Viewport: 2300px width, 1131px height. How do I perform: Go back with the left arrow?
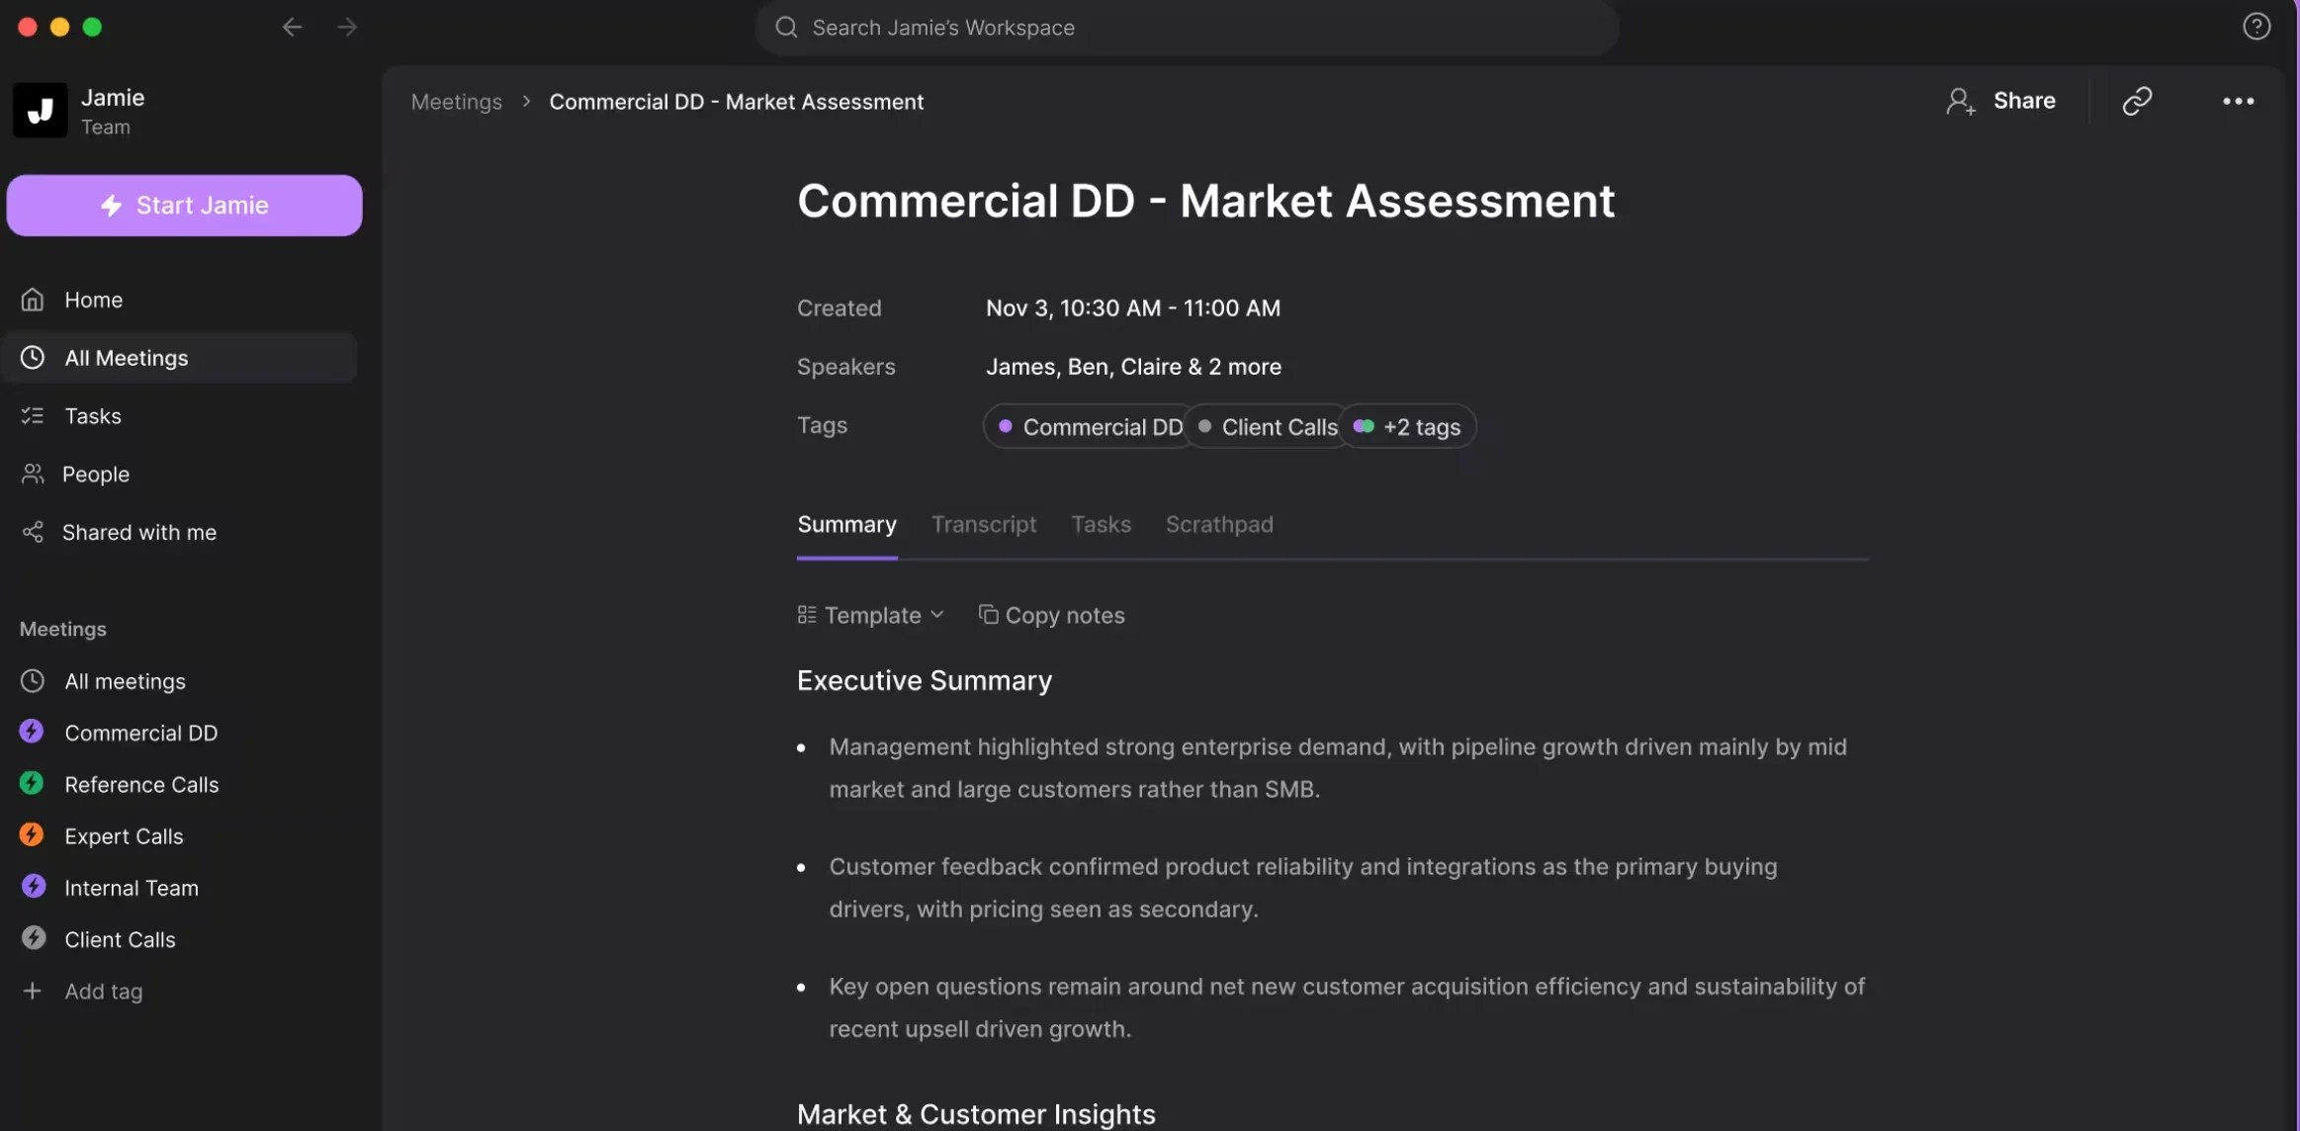[292, 27]
